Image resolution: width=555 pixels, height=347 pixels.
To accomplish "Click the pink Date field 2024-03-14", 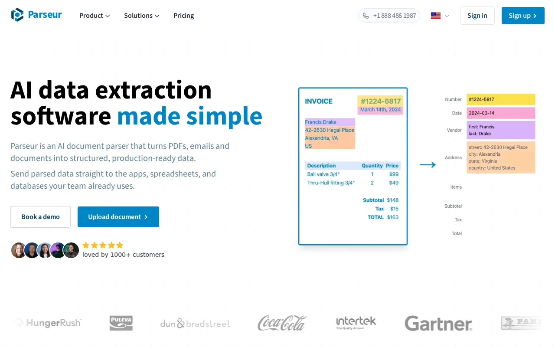I will click(501, 113).
